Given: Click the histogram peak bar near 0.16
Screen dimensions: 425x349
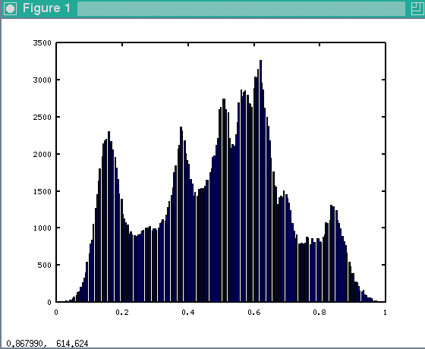Looking at the screenshot, I should click(x=109, y=217).
